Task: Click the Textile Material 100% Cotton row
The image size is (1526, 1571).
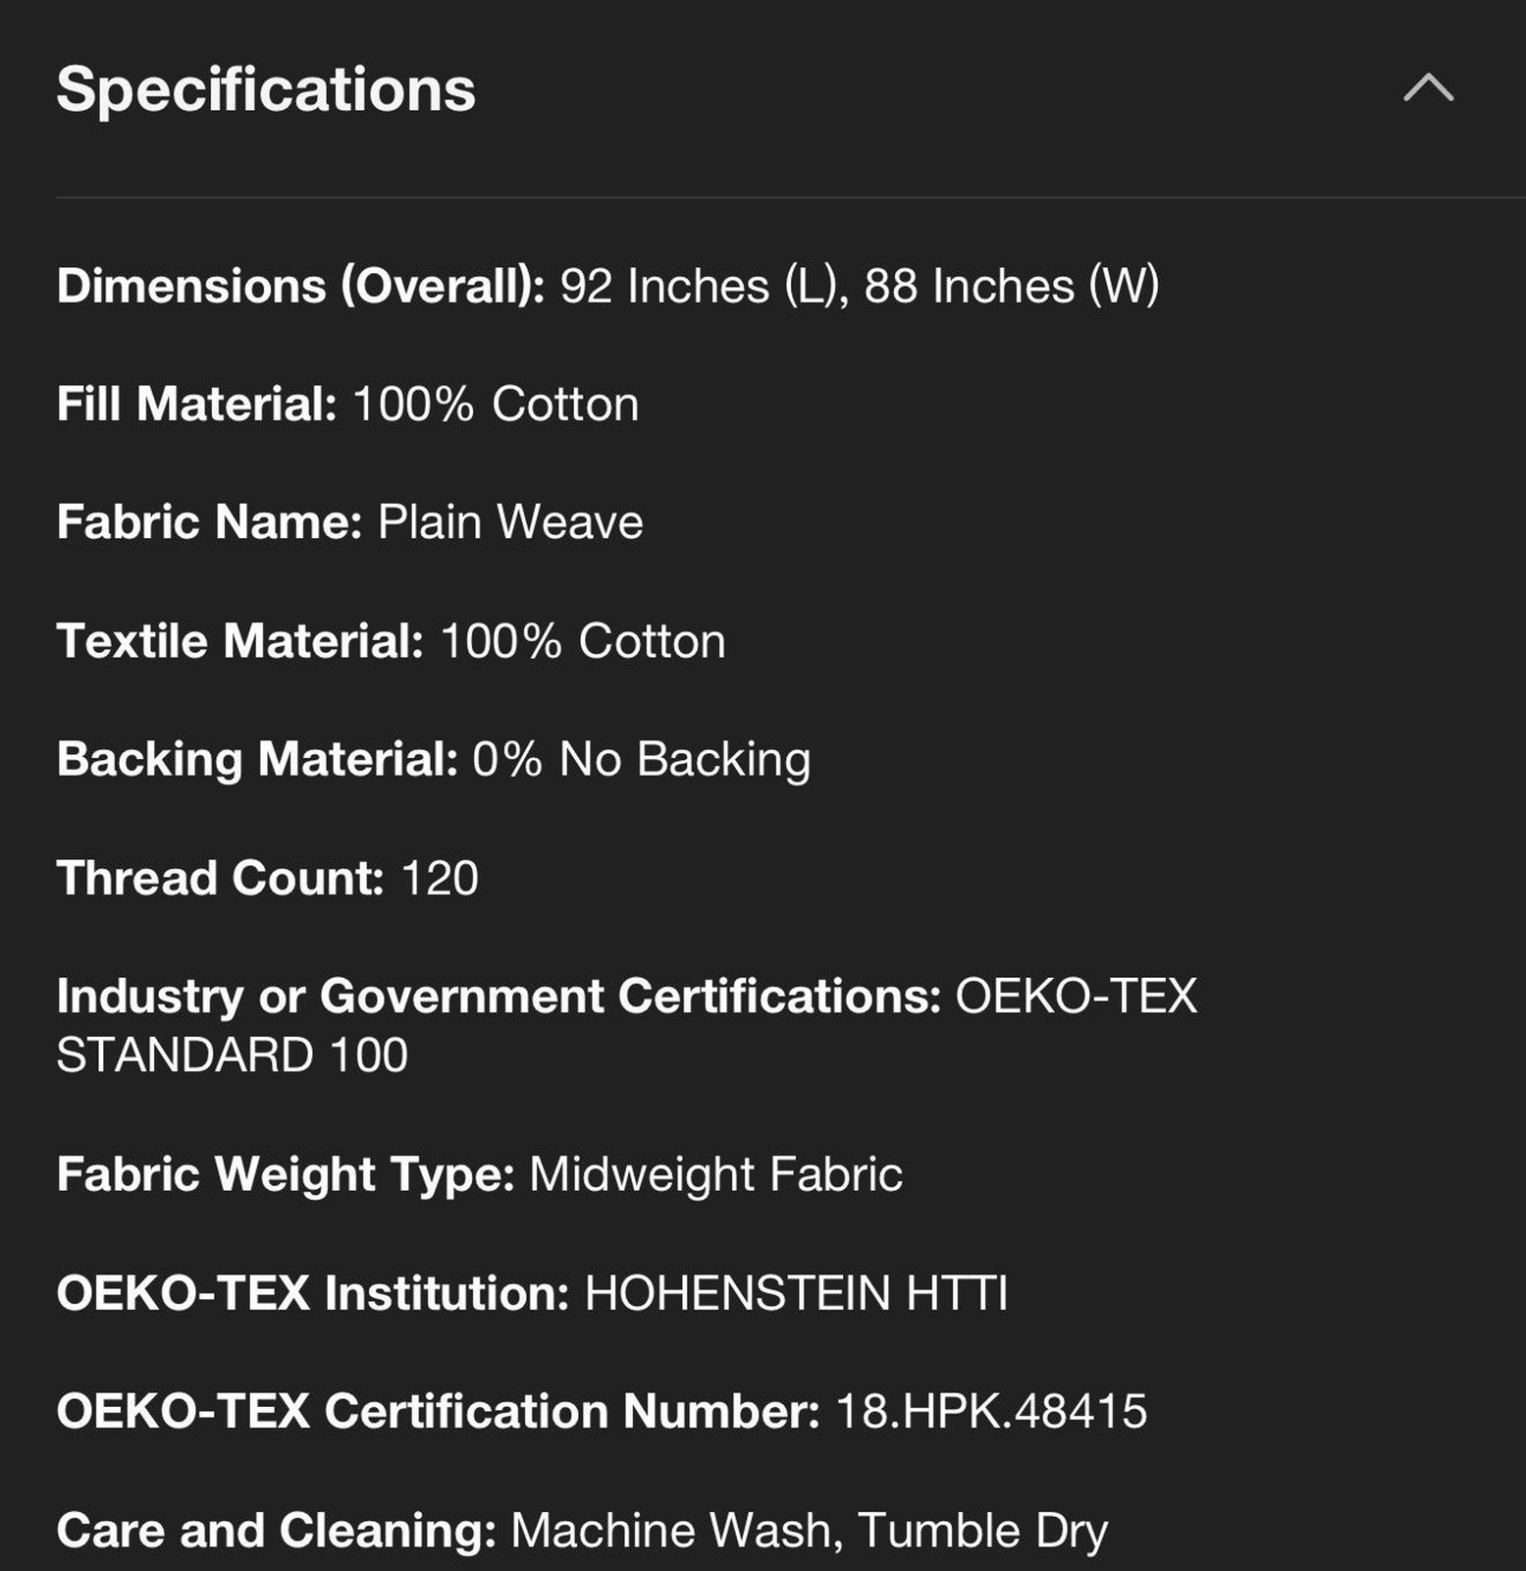Action: (x=391, y=641)
